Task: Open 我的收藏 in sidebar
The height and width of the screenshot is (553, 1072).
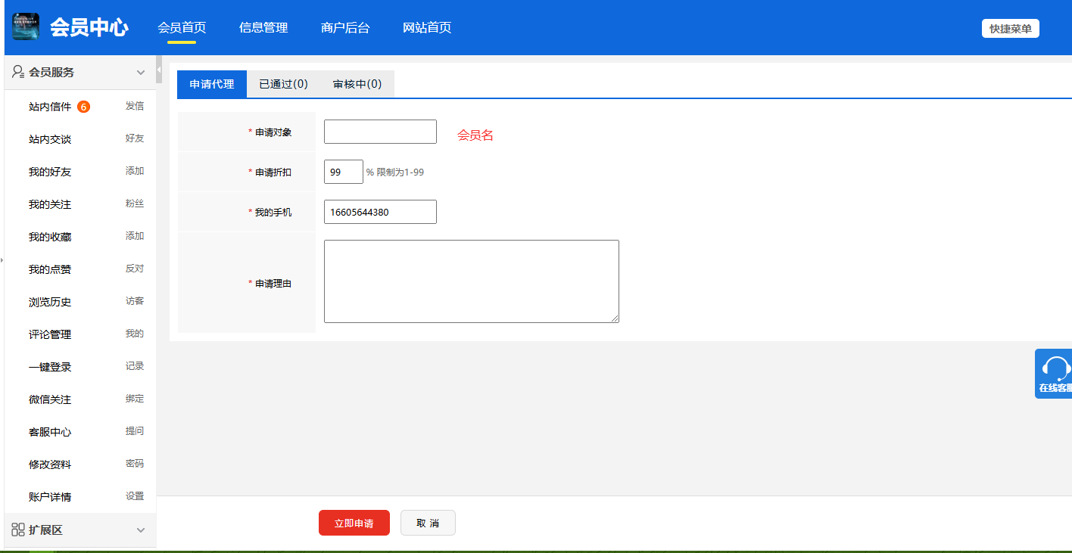Action: tap(50, 237)
